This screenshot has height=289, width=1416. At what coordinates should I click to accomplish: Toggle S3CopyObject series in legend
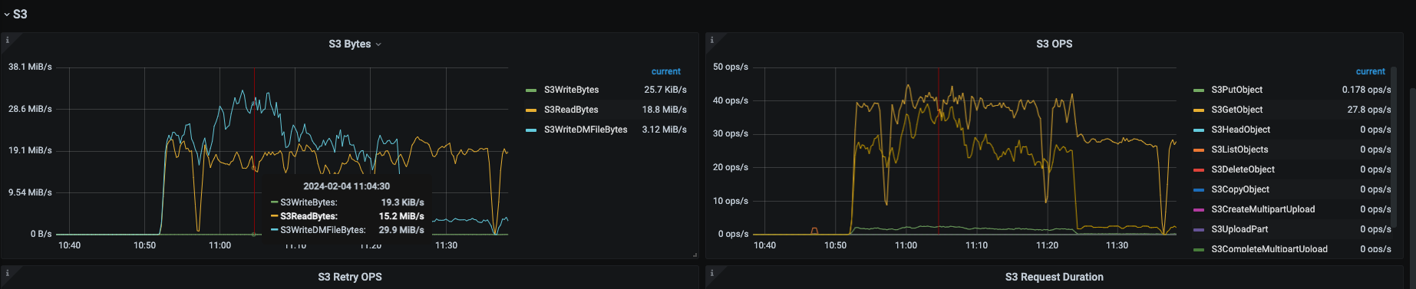1240,189
